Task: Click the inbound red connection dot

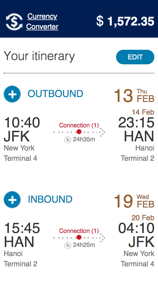Action: coord(79,237)
